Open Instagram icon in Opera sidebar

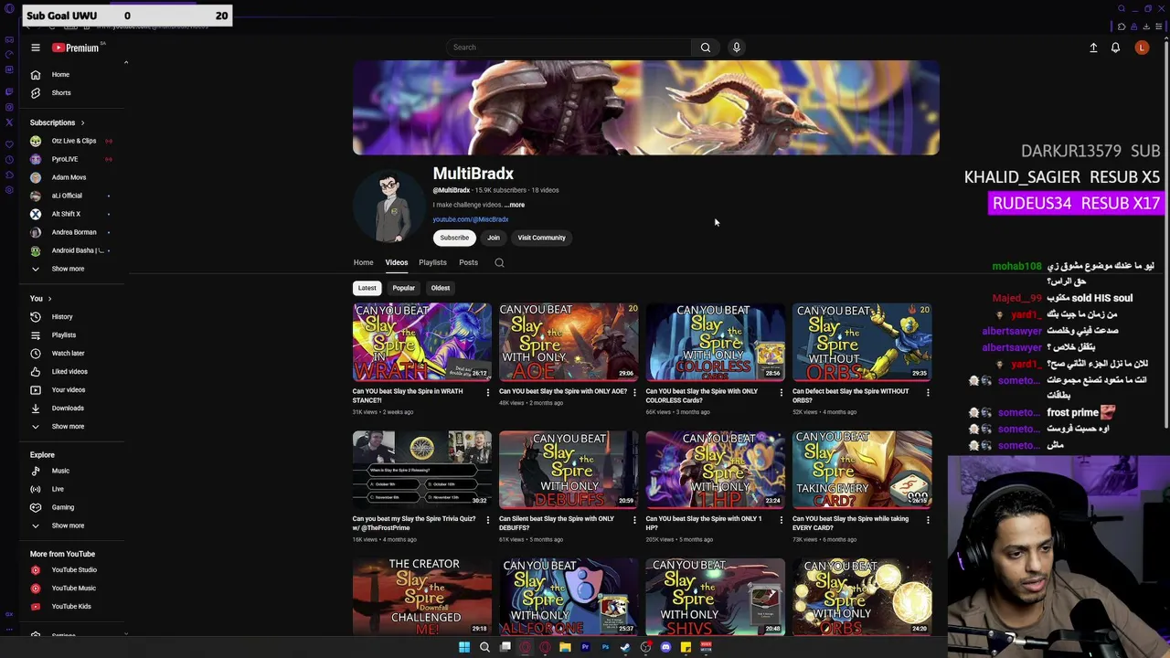click(x=9, y=107)
